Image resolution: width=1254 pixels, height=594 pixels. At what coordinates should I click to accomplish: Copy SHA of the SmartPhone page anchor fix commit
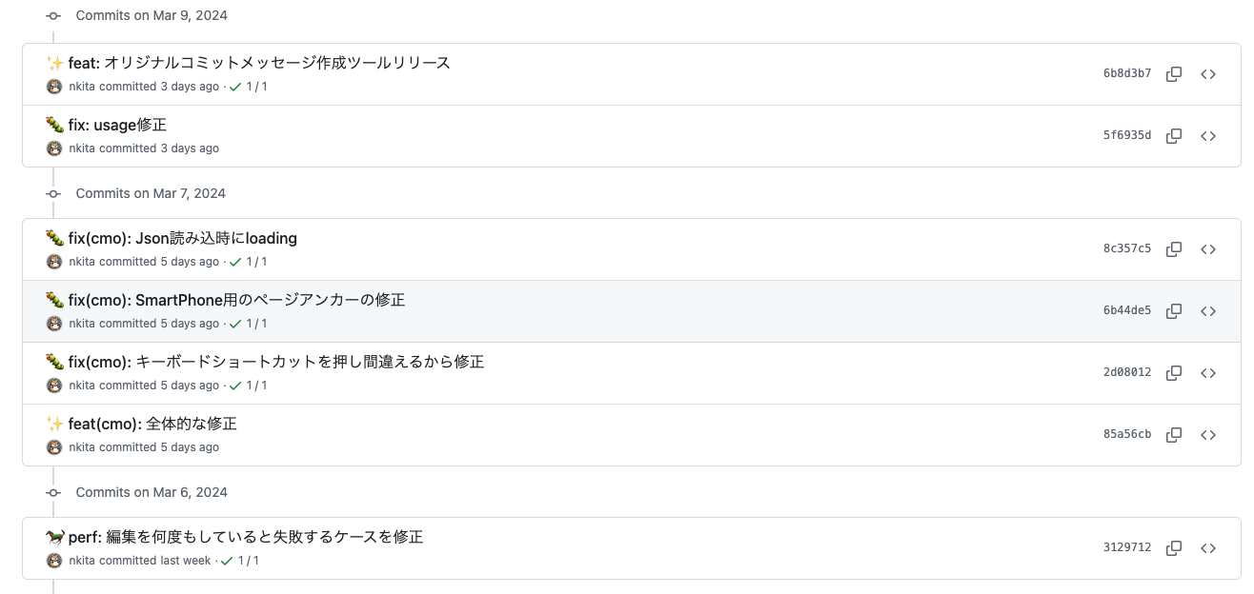[x=1174, y=310]
